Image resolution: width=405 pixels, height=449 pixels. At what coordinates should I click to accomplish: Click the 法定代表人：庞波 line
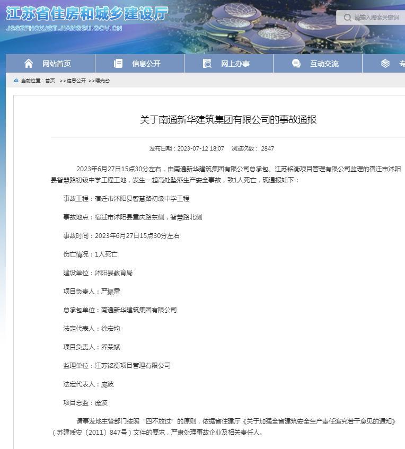tap(89, 384)
